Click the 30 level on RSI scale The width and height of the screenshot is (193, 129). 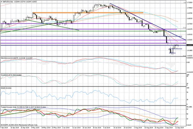[x=188, y=99]
